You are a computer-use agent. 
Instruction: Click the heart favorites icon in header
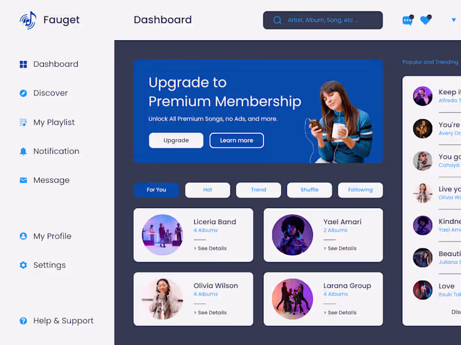[426, 20]
